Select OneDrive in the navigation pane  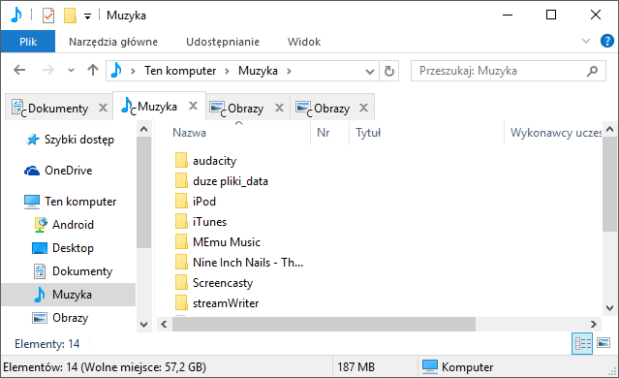pyautogui.click(x=68, y=171)
